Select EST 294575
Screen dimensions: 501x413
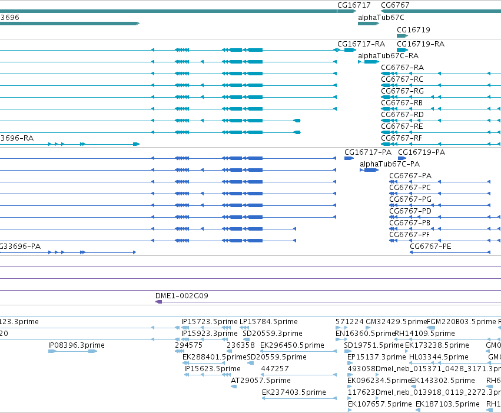point(188,345)
